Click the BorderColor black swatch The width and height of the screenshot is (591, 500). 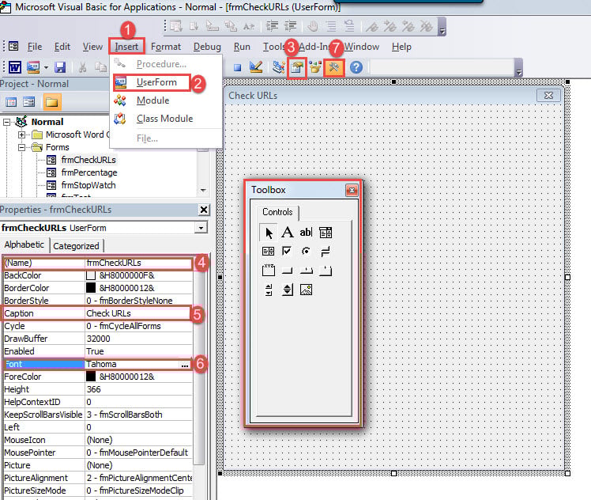pyautogui.click(x=91, y=288)
